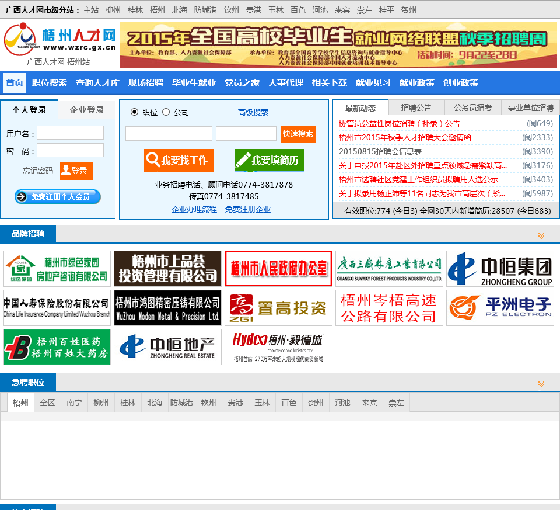Open the 中恒地产 Zhongheng Real Estate logo
The width and height of the screenshot is (560, 510).
[167, 347]
